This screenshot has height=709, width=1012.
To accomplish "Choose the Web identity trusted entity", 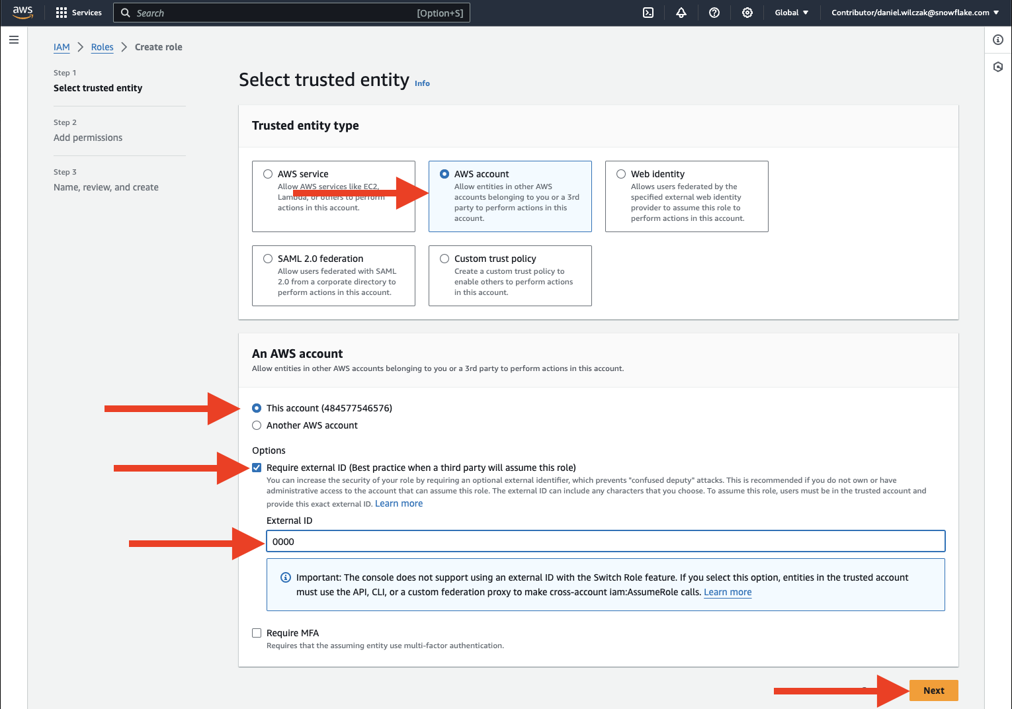I will click(621, 174).
